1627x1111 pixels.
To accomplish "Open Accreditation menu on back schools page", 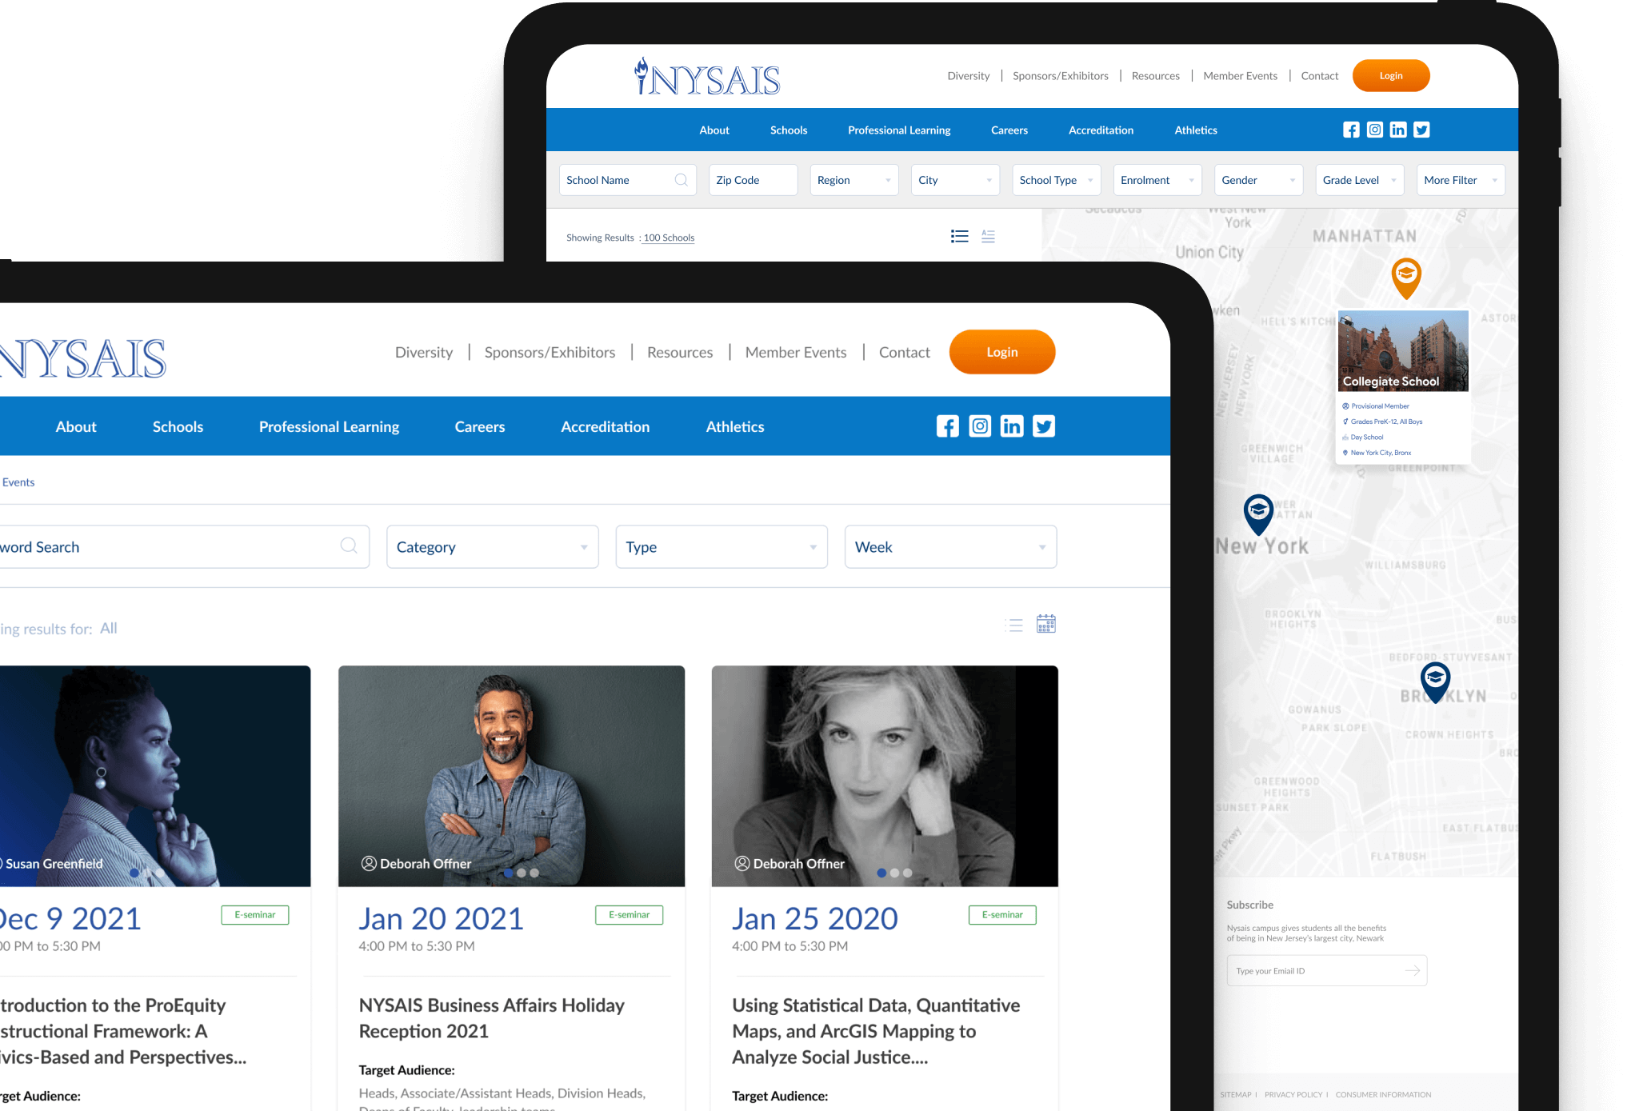I will (1101, 130).
